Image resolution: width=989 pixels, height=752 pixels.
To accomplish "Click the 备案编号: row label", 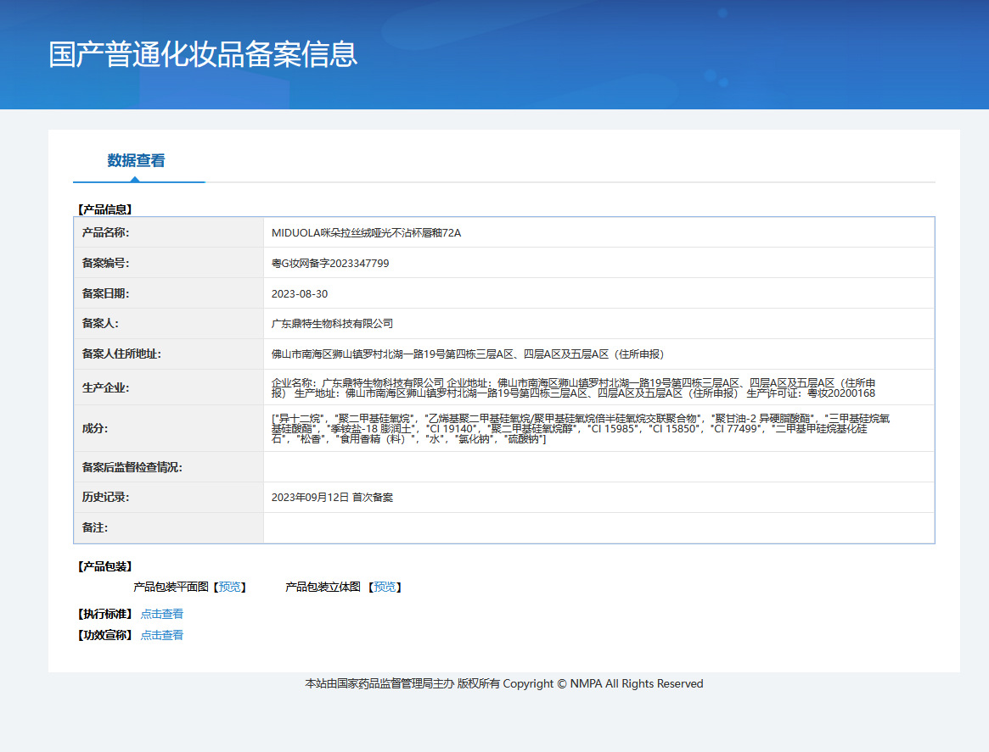I will pos(105,264).
